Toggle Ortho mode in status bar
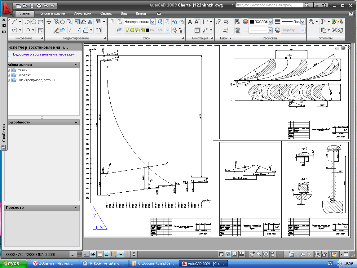This screenshot has height=268, width=357. 86,254
